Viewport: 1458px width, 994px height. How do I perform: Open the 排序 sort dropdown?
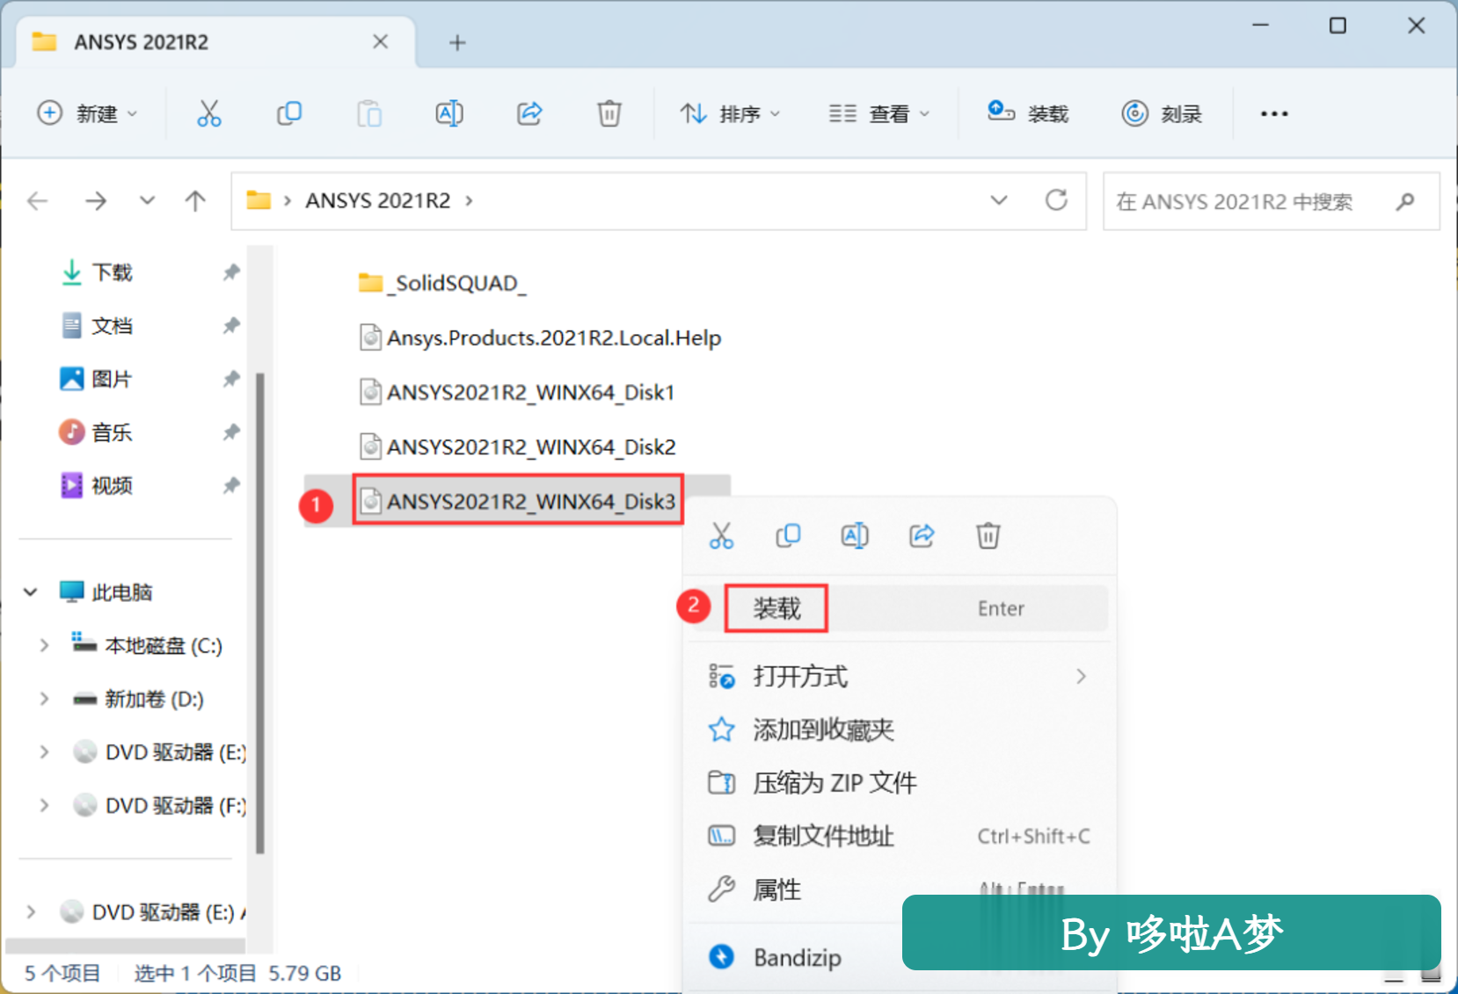tap(730, 113)
